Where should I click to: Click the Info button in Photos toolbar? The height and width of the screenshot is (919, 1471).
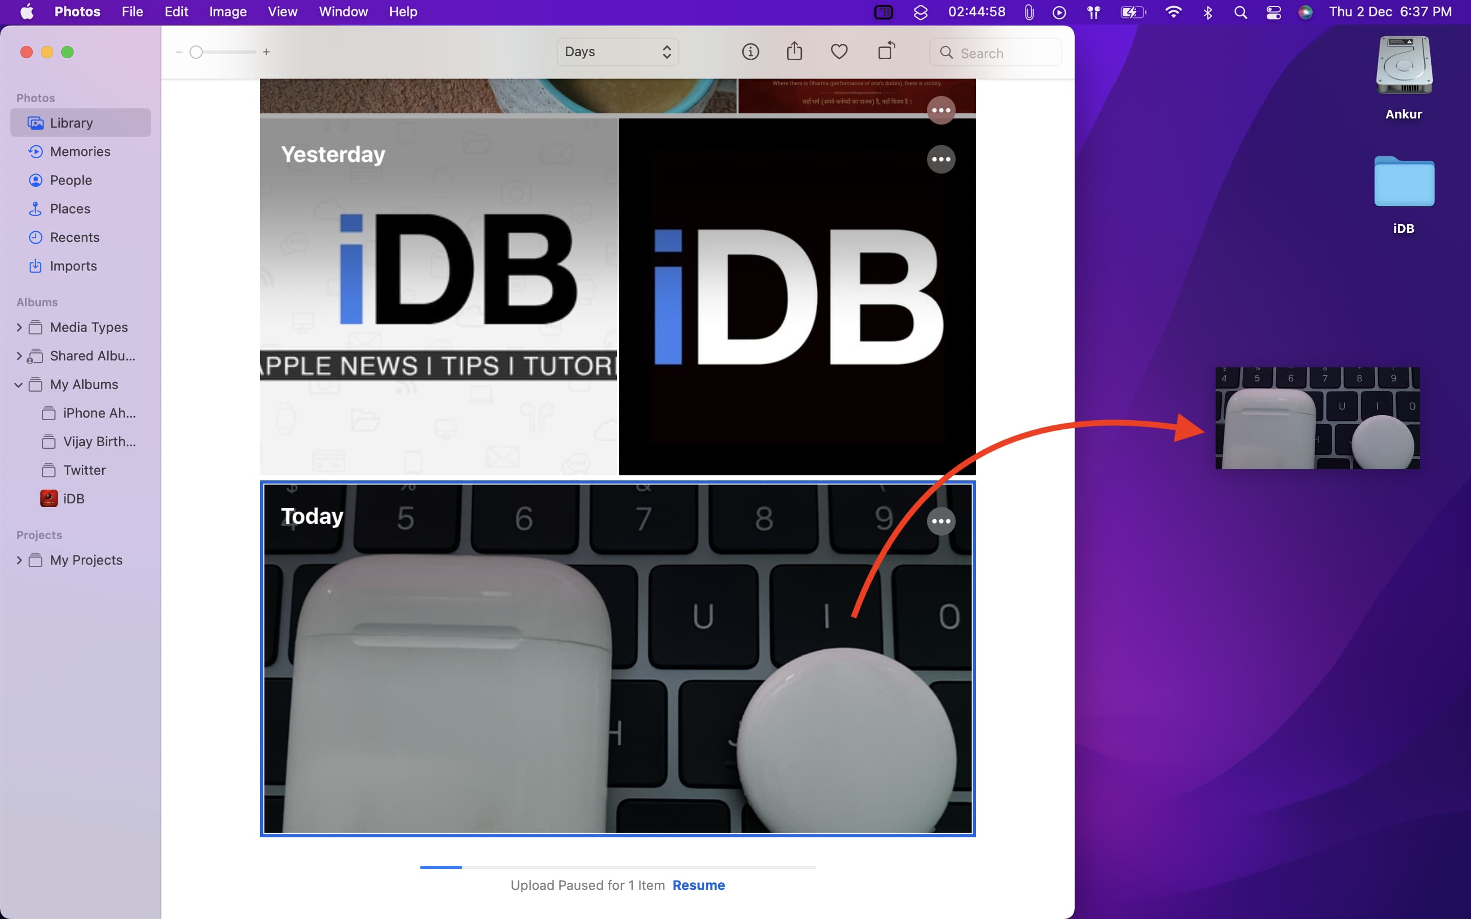pos(750,52)
